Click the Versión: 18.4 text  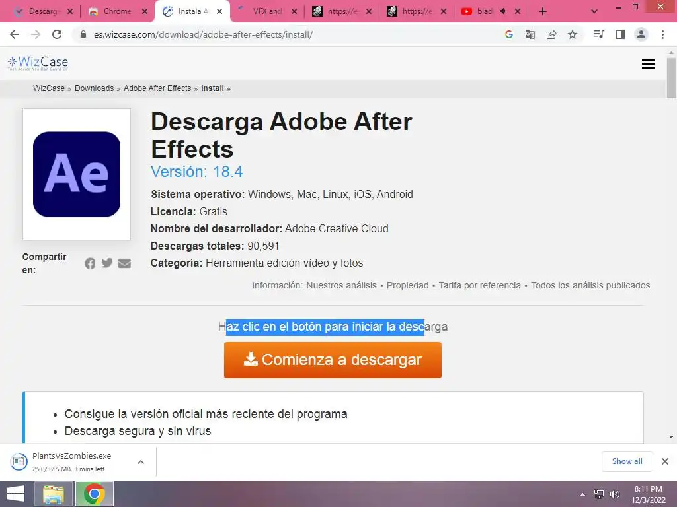click(196, 172)
